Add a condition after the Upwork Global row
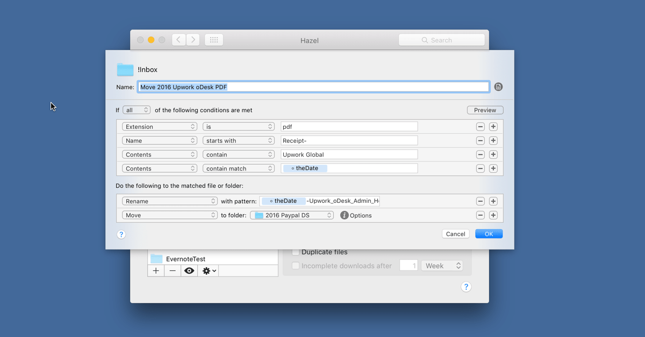This screenshot has width=645, height=337. [x=493, y=155]
